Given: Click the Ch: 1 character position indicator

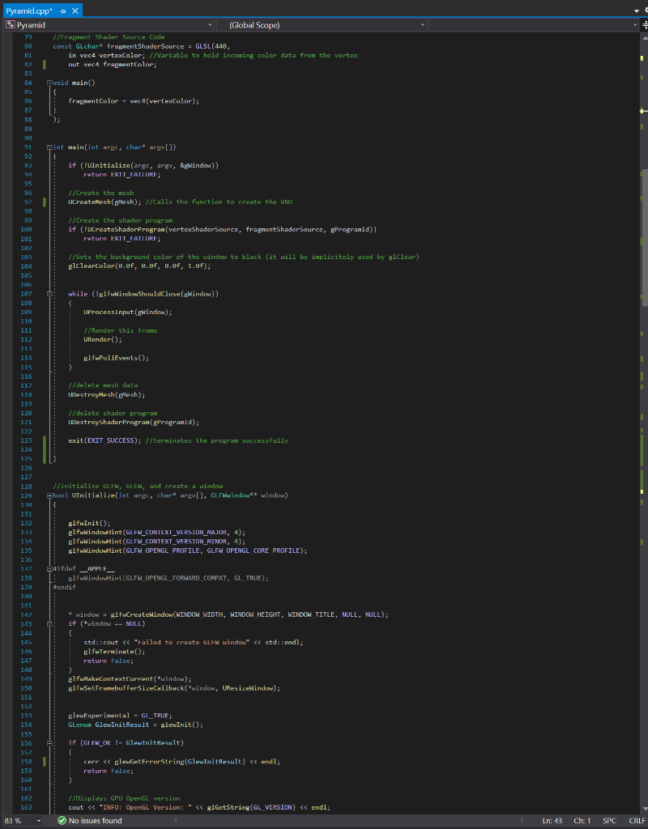Looking at the screenshot, I should [582, 820].
